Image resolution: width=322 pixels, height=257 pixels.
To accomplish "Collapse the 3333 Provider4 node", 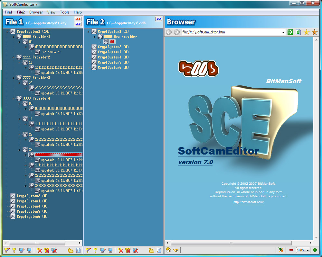I will [13, 98].
